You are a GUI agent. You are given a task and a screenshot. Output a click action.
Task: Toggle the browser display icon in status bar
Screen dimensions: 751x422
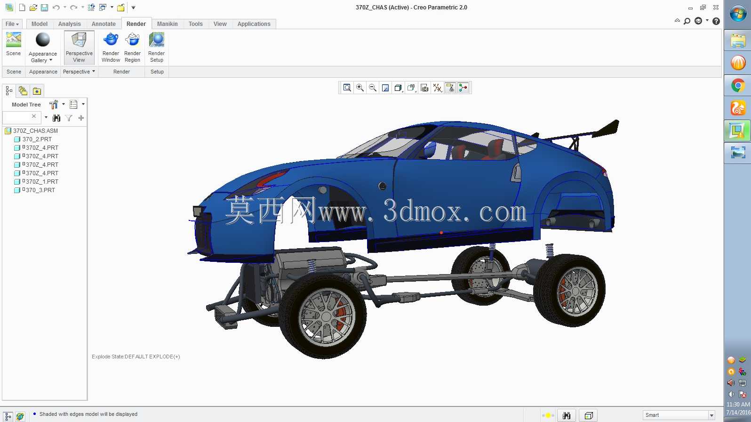pos(20,416)
